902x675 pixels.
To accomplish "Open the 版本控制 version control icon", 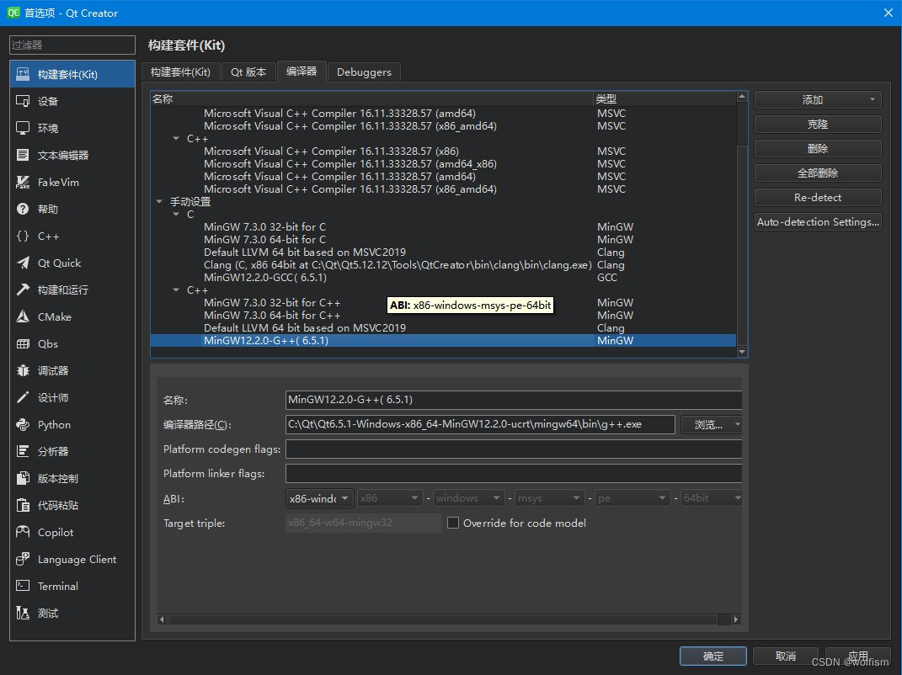I will [x=23, y=478].
